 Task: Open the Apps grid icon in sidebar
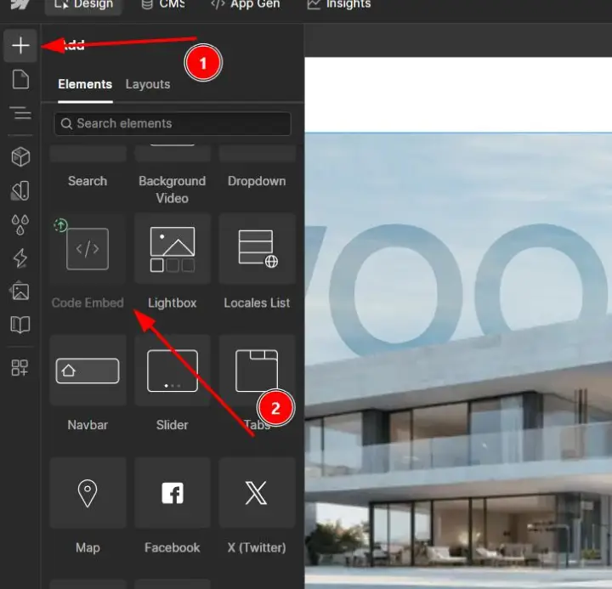20,368
